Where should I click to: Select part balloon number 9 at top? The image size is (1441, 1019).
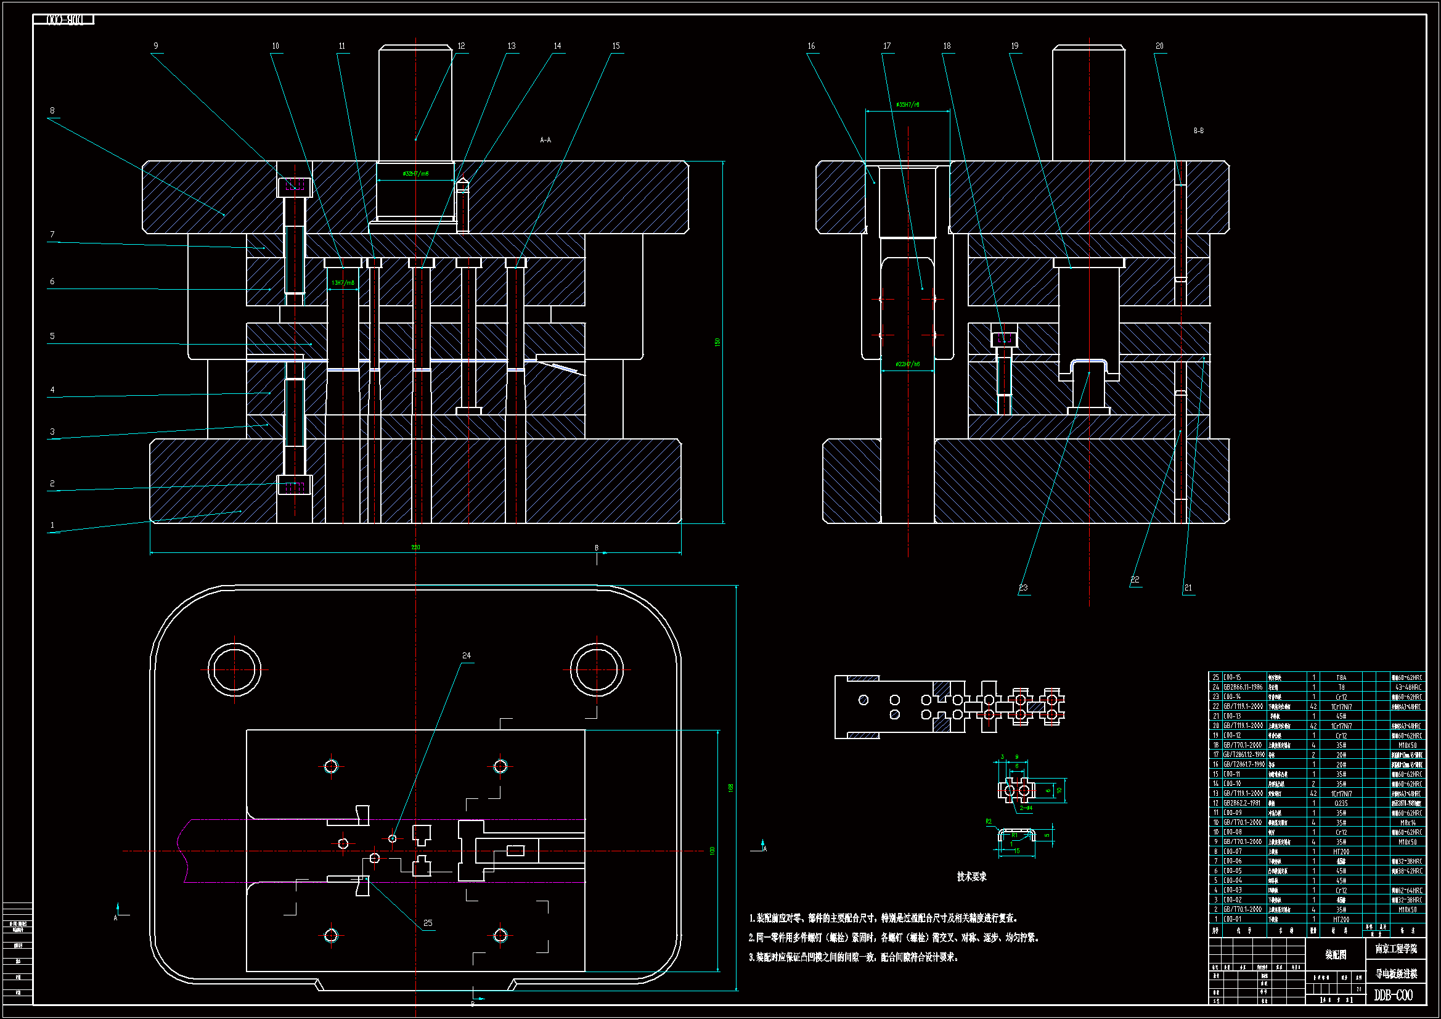click(156, 46)
